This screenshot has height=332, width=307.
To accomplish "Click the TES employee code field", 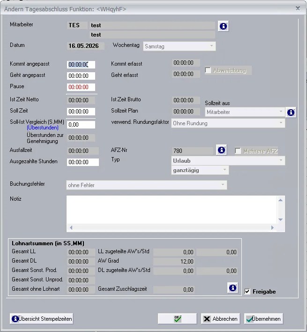I will coord(77,25).
